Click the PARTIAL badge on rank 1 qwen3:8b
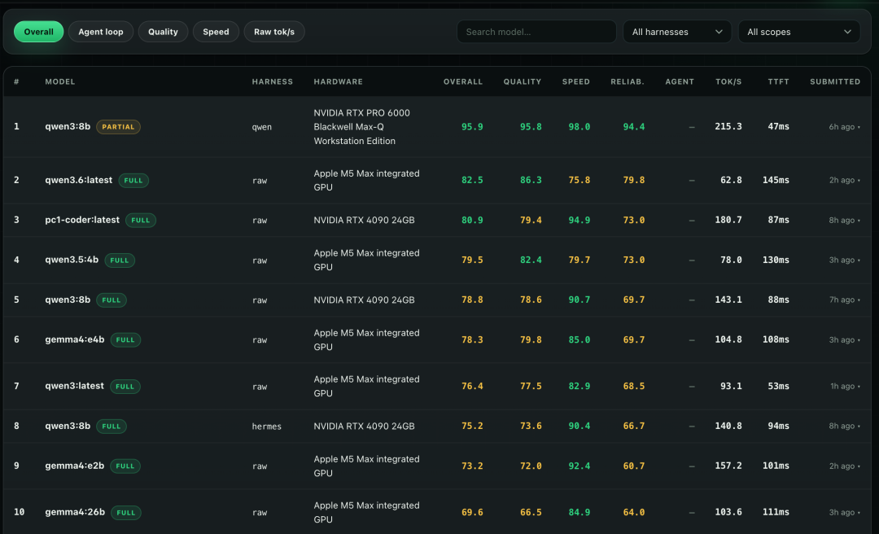Screen dimensions: 879x534 118,127
